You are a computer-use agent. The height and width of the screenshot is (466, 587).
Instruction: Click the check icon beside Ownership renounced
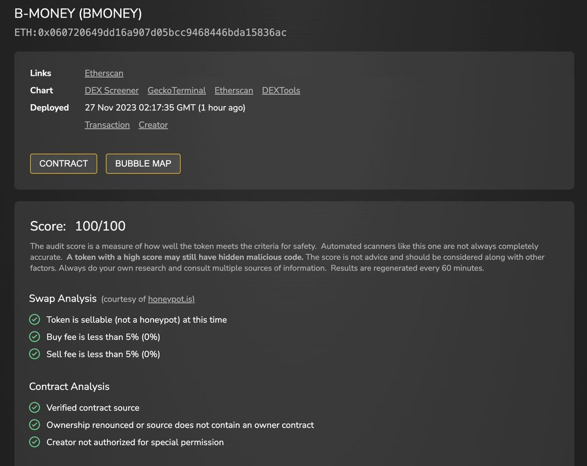point(34,425)
